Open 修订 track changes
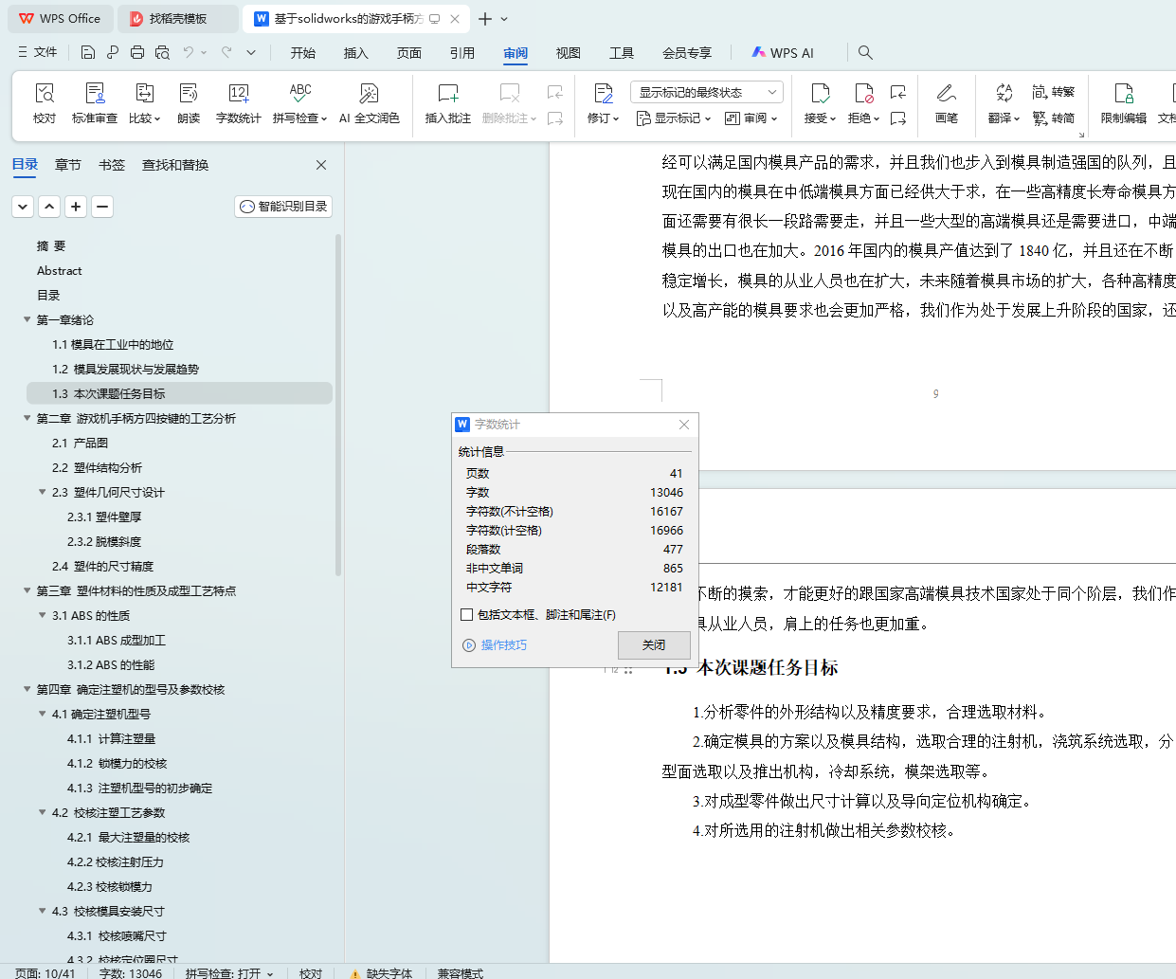This screenshot has height=979, width=1176. (603, 103)
